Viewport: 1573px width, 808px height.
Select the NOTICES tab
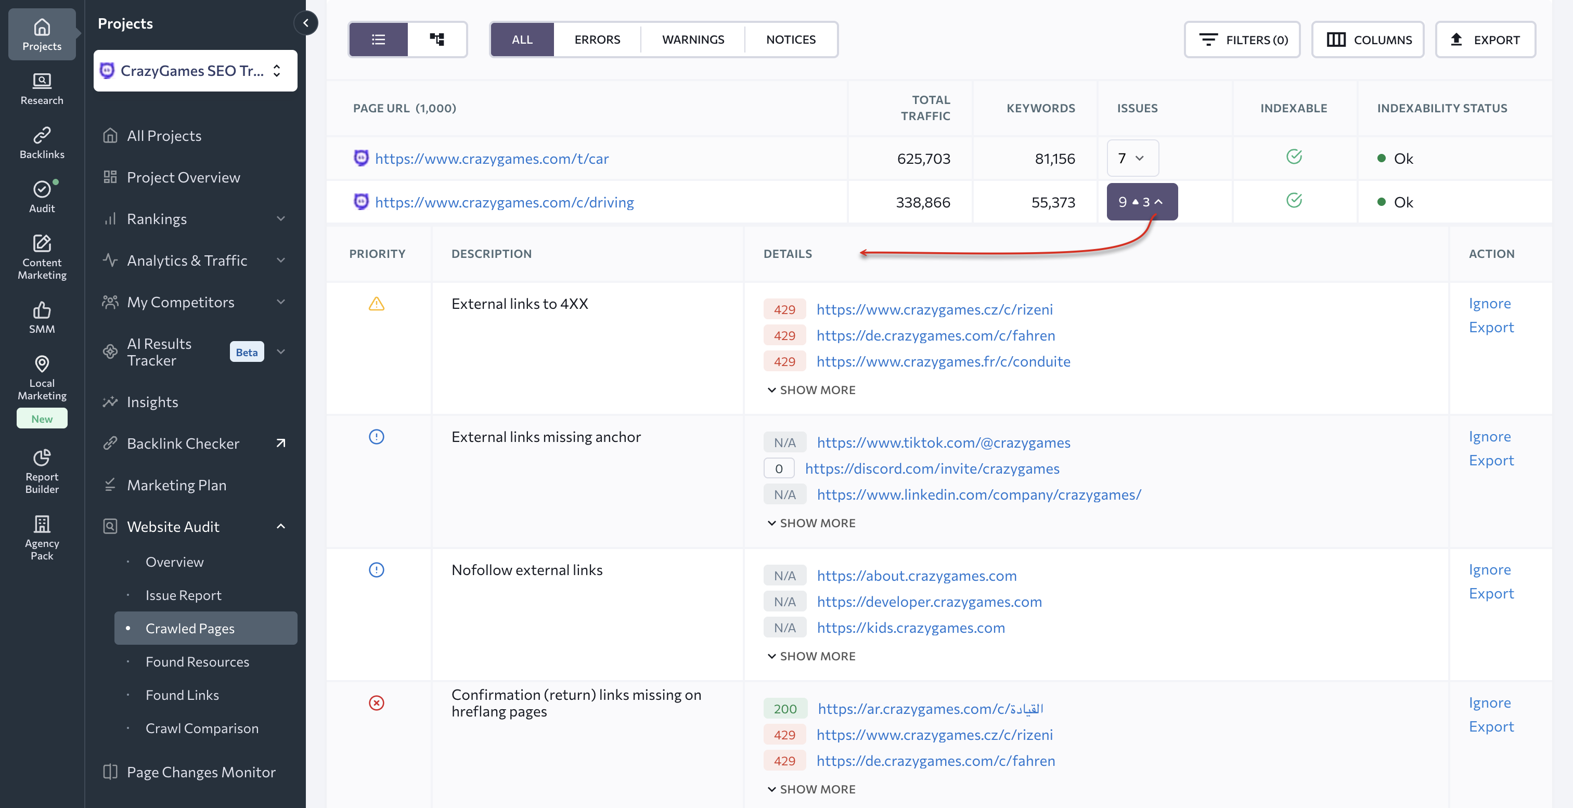pos(791,40)
